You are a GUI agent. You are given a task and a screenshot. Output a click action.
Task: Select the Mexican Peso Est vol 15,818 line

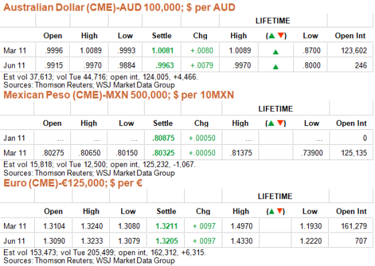pos(100,165)
